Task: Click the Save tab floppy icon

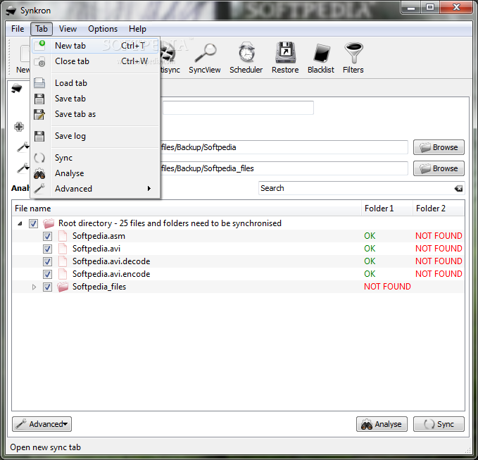Action: 39,99
